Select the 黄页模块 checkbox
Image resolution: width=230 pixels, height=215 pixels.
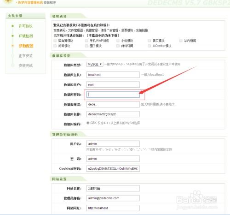[x=149, y=41]
